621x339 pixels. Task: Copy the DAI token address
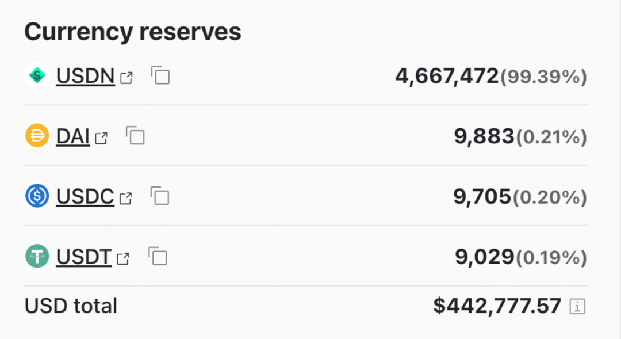click(x=135, y=136)
